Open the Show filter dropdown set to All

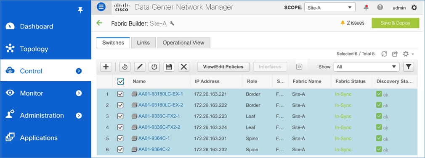coord(366,67)
